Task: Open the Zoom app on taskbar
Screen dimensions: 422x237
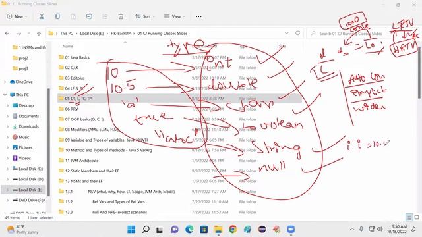Action: pos(291,230)
